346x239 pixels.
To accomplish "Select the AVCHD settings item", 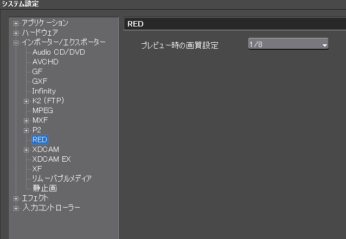I will pos(45,62).
